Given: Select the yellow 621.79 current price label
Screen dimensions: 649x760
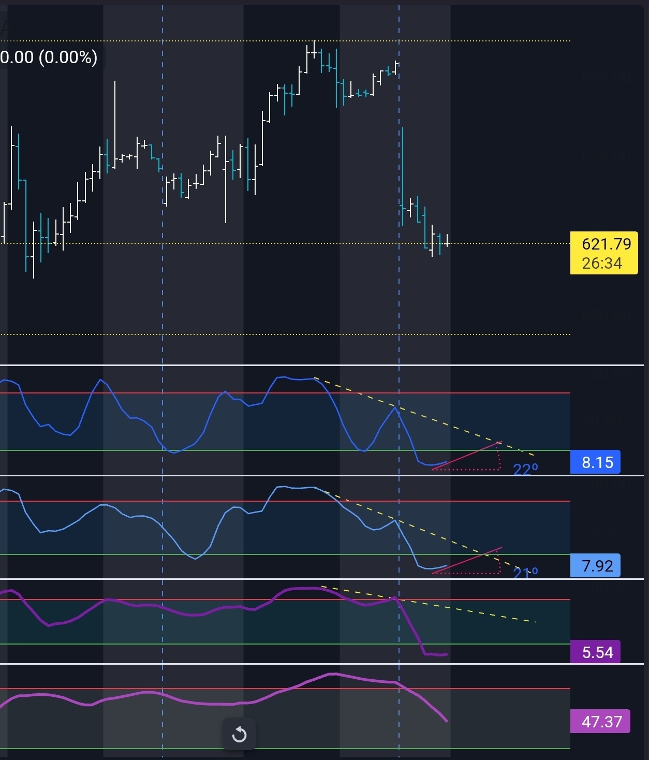Looking at the screenshot, I should pyautogui.click(x=604, y=253).
